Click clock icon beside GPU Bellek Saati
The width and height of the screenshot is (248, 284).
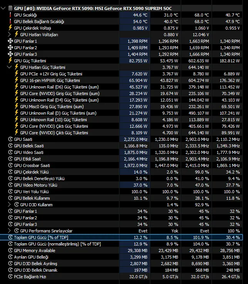pos(10,145)
